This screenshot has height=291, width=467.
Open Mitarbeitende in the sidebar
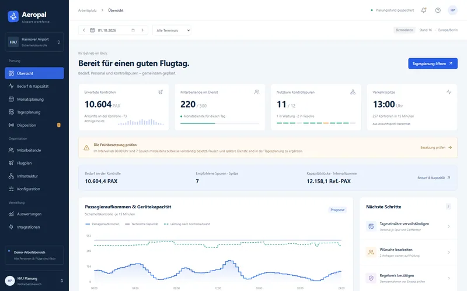point(34,150)
